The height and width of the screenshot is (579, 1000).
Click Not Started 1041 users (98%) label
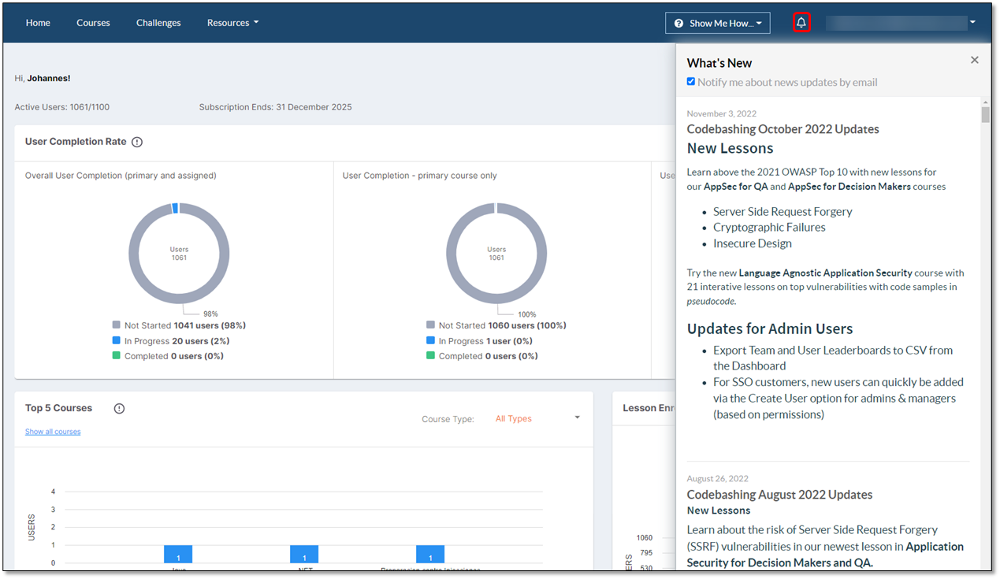coord(185,325)
